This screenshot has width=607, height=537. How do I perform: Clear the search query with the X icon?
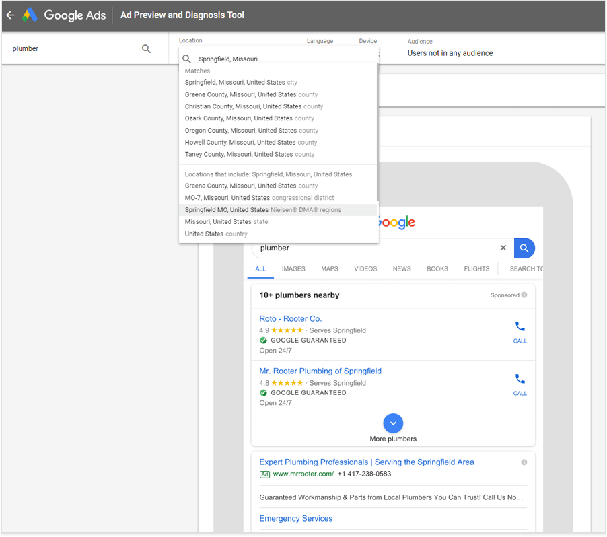(x=503, y=248)
